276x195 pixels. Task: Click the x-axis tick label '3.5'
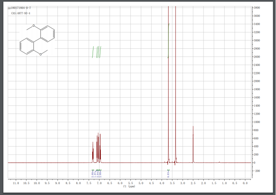click(172, 183)
